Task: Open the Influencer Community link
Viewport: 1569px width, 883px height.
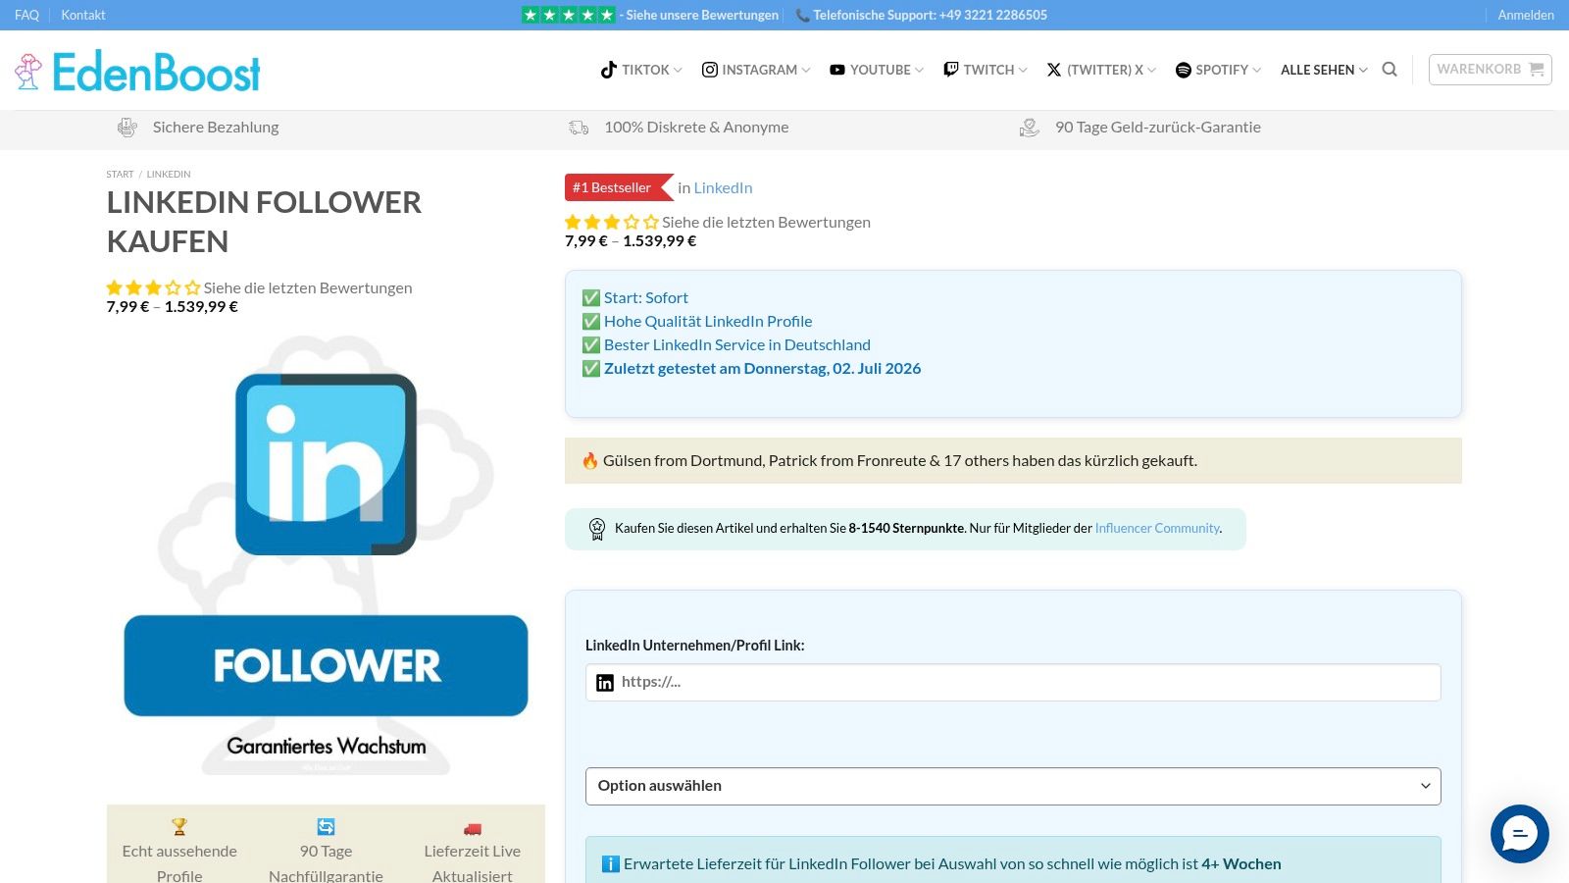Action: pyautogui.click(x=1157, y=528)
